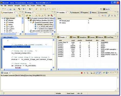121x96 pixels.
Task: Open the Build hammer dropdown arrow
Action: 21,9
